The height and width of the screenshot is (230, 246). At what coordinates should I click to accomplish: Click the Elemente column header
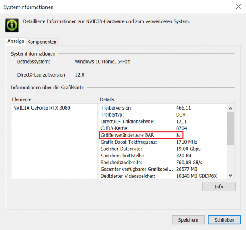point(54,99)
